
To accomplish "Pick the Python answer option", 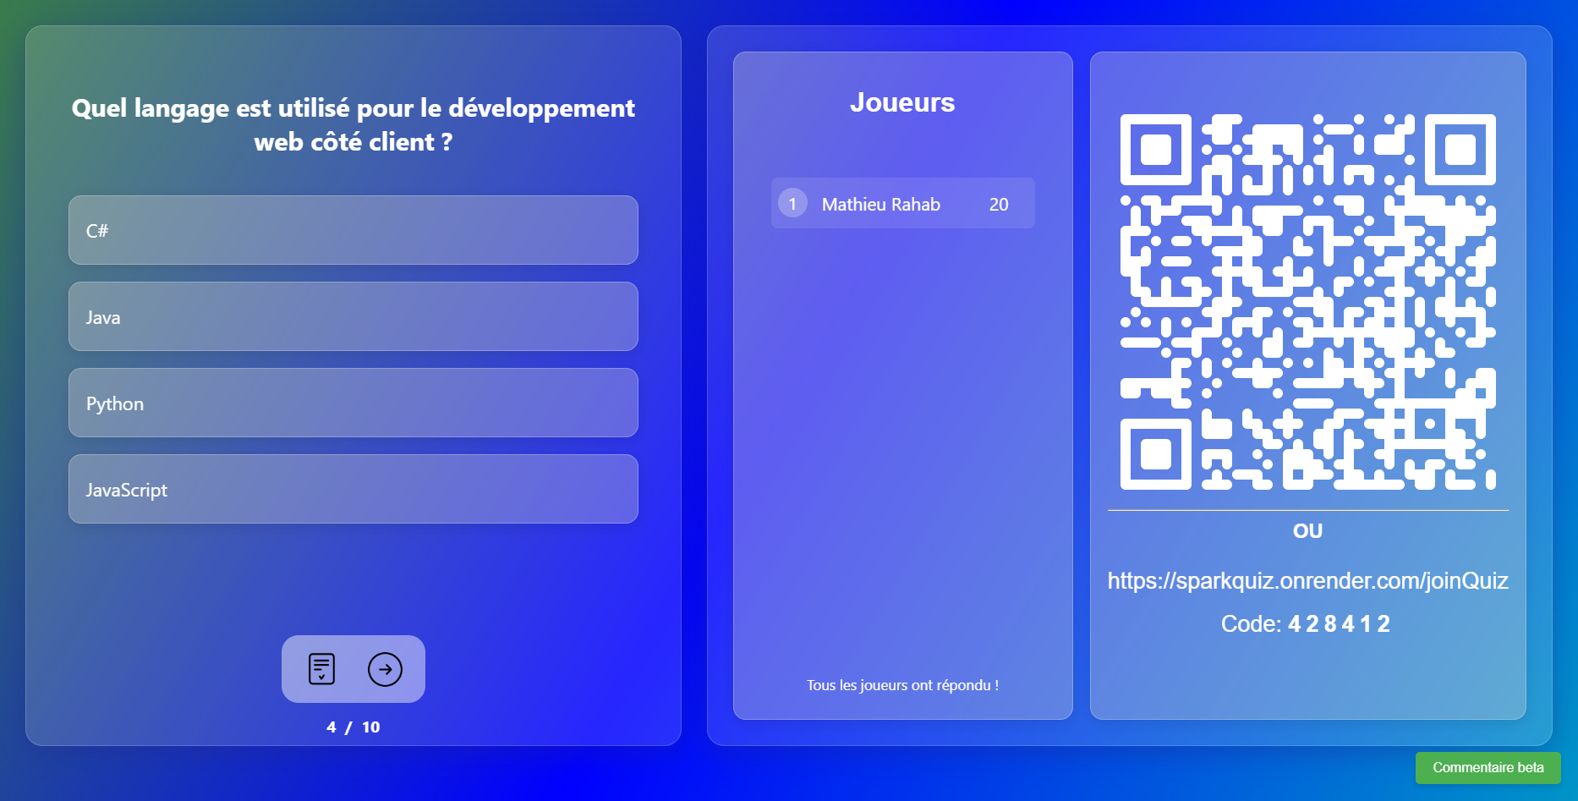I will pos(353,403).
